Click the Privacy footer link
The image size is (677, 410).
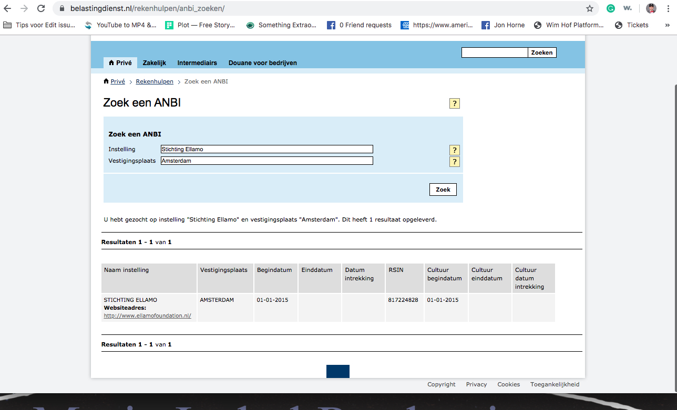[476, 384]
